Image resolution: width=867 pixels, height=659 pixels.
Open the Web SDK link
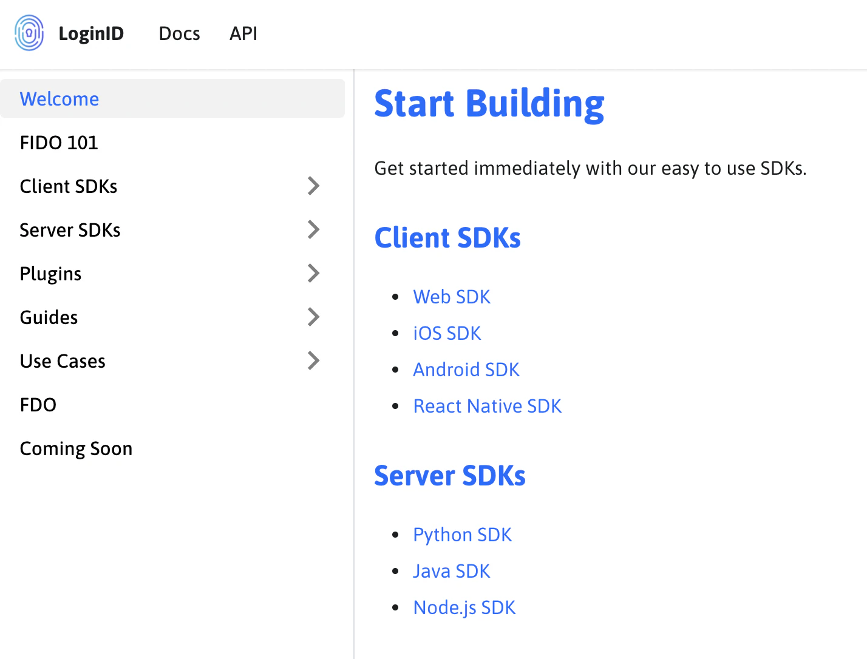(452, 296)
